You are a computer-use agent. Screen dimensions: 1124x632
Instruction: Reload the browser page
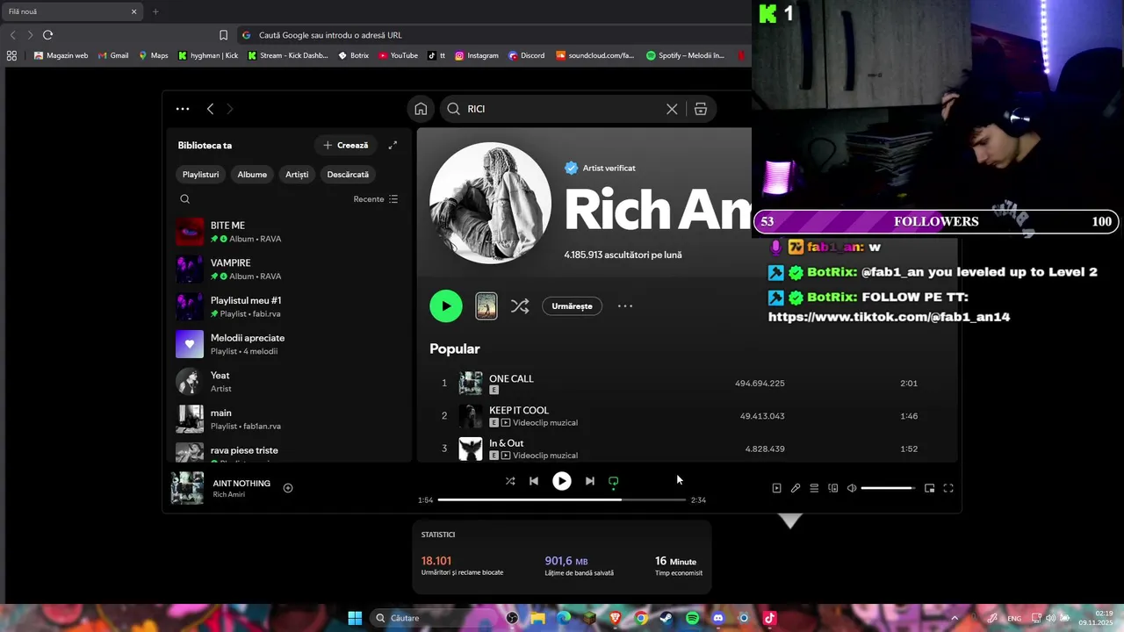(47, 35)
